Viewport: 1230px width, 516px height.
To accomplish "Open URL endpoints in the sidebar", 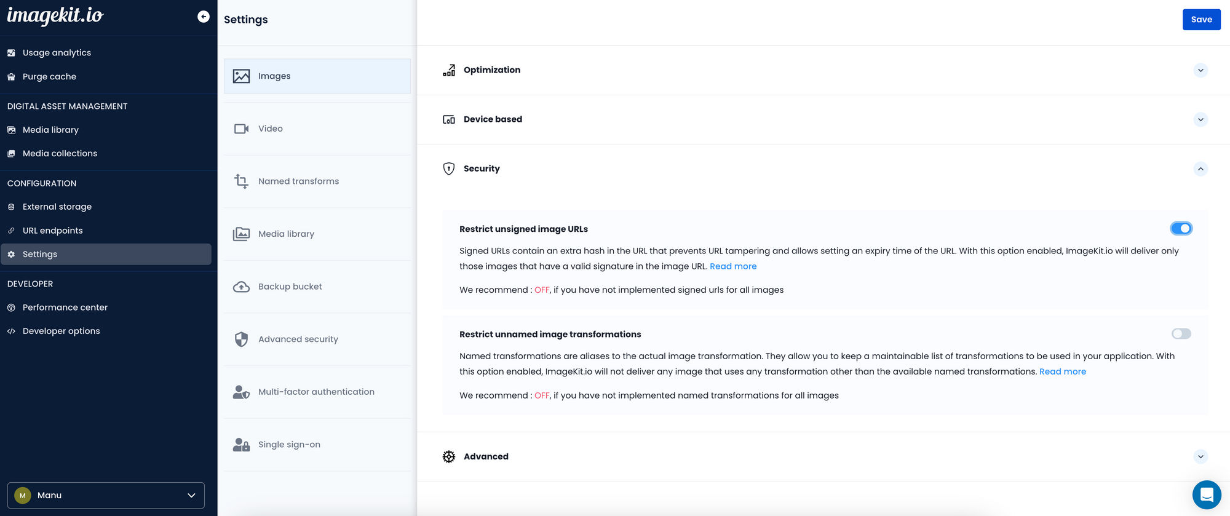I will tap(52, 231).
